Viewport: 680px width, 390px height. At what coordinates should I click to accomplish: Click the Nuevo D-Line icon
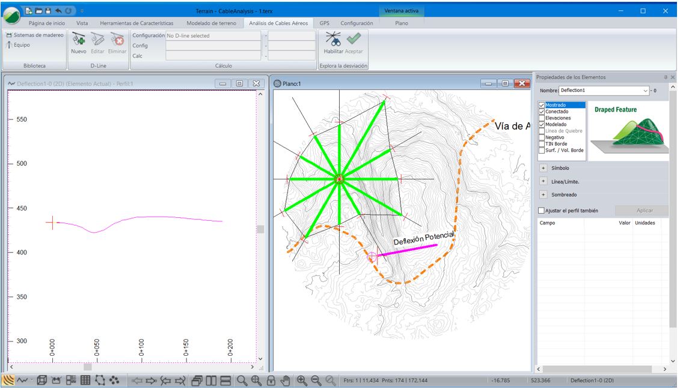(x=78, y=41)
